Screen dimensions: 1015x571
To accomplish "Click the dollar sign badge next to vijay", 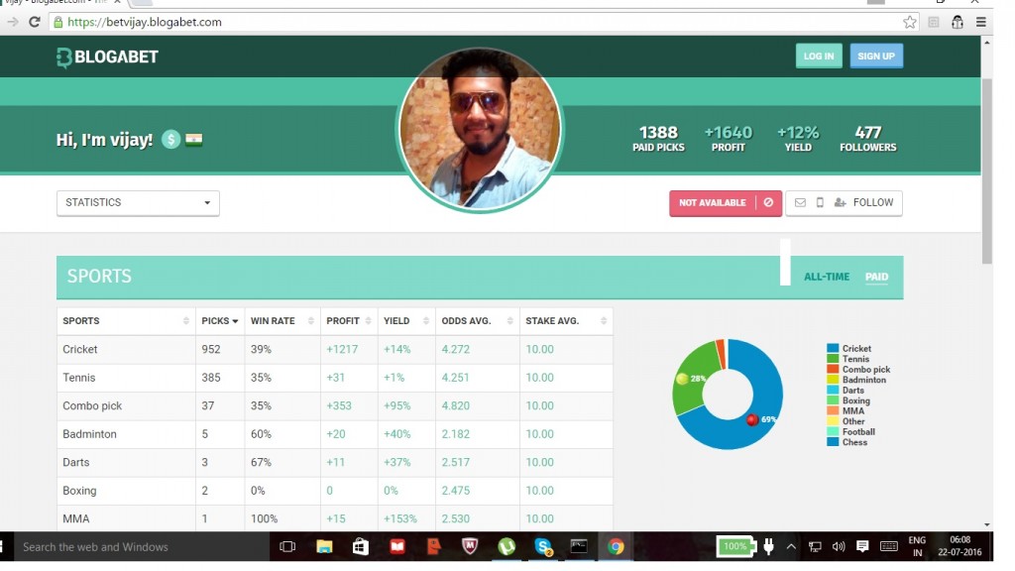I will [171, 140].
